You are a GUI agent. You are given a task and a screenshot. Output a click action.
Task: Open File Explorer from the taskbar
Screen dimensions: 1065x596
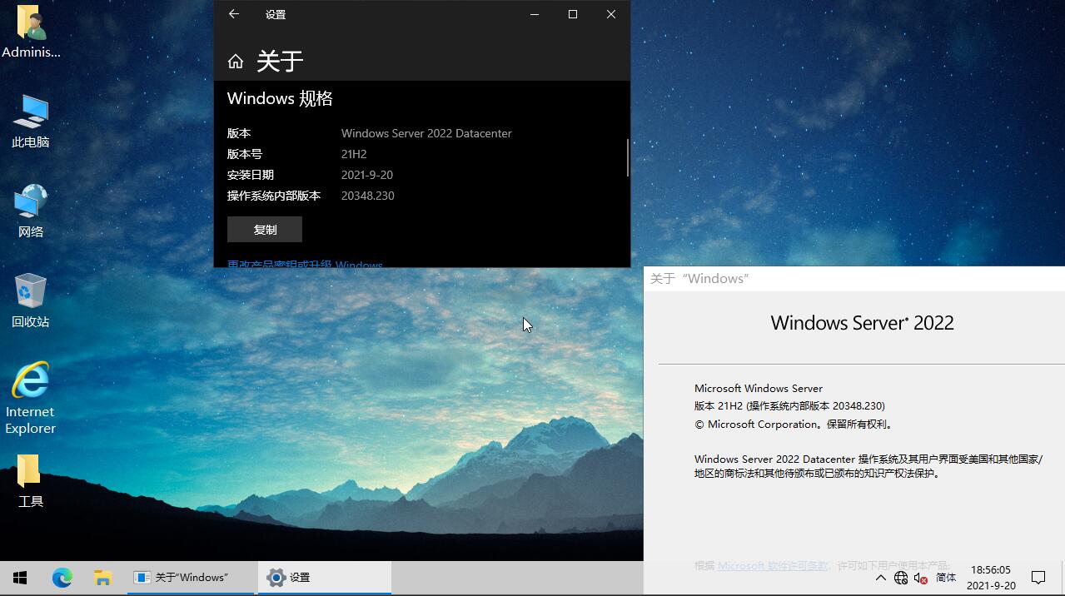click(102, 577)
